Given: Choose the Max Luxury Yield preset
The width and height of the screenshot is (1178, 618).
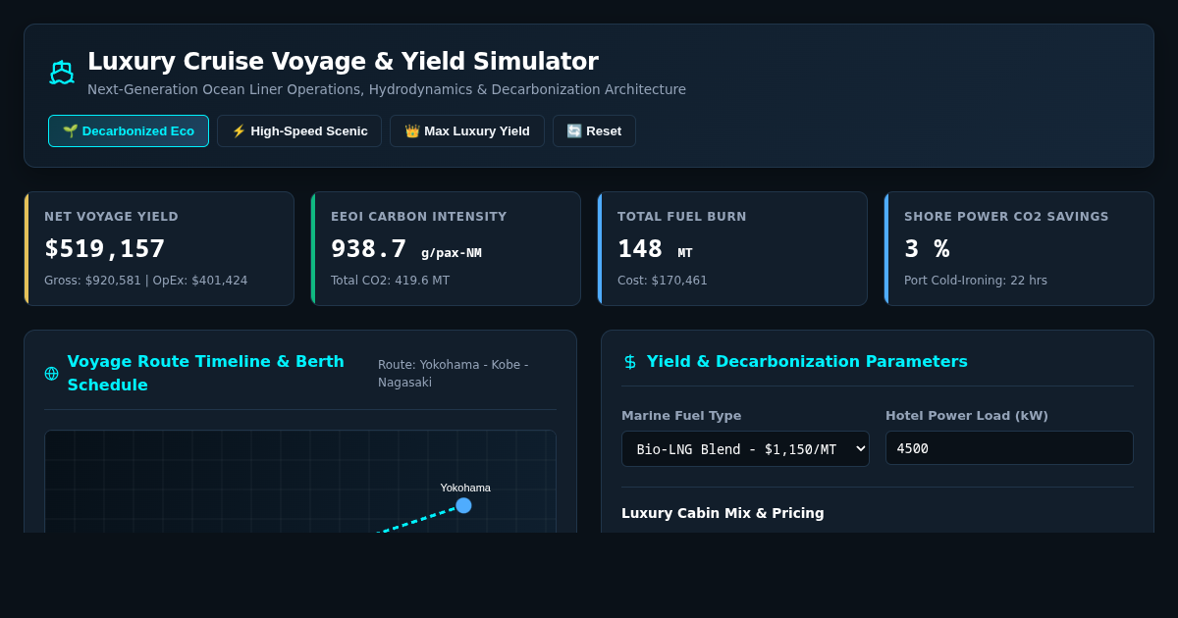Looking at the screenshot, I should 467,130.
